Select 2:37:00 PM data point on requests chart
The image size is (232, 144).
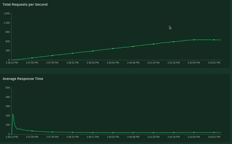[x=32, y=58]
